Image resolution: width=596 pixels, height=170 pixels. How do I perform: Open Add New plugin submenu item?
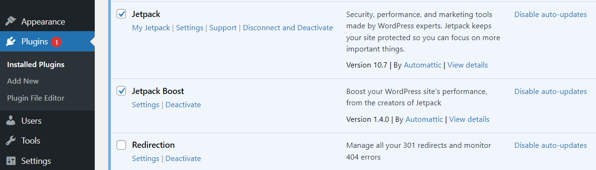23,81
